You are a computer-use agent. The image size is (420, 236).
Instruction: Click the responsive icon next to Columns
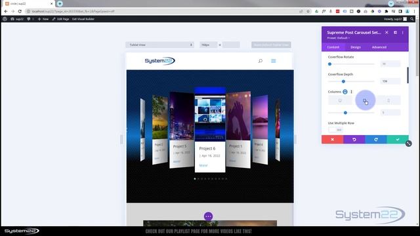coord(345,92)
